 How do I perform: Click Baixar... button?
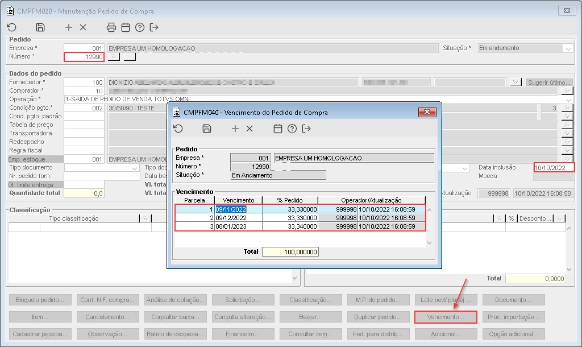coord(310,317)
